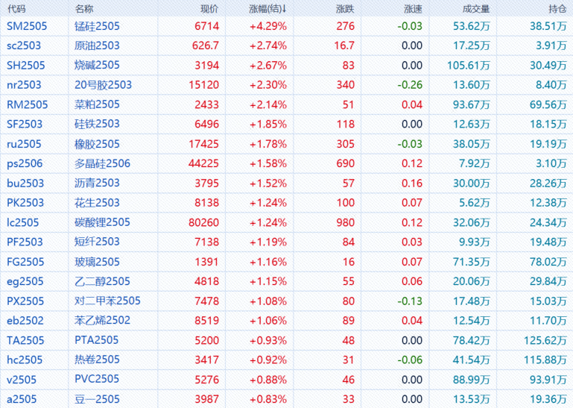Sort by the 涨跌 column header
Screen dimensions: 573x408
pos(345,9)
